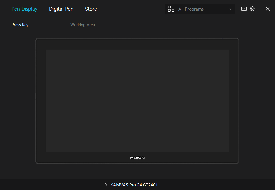Viewport: 275px width, 190px height.
Task: Click the All Programs grid icon
Action: click(171, 9)
